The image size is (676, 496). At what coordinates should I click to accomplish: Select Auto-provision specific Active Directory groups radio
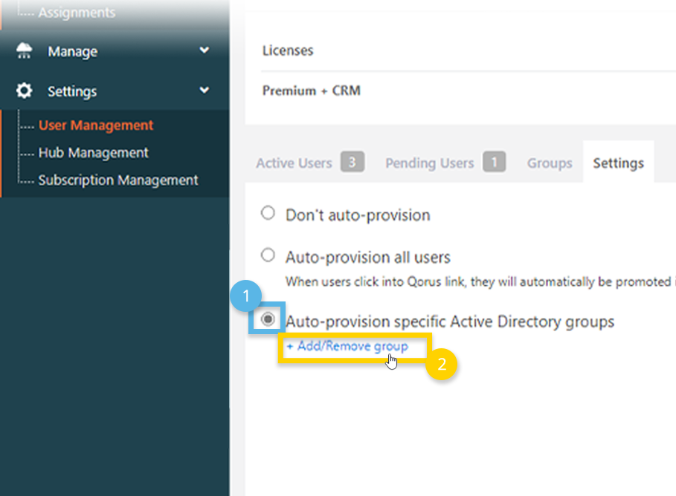(x=268, y=319)
